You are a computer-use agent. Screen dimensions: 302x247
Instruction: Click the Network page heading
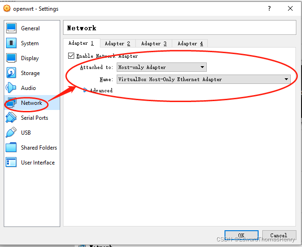(82, 28)
